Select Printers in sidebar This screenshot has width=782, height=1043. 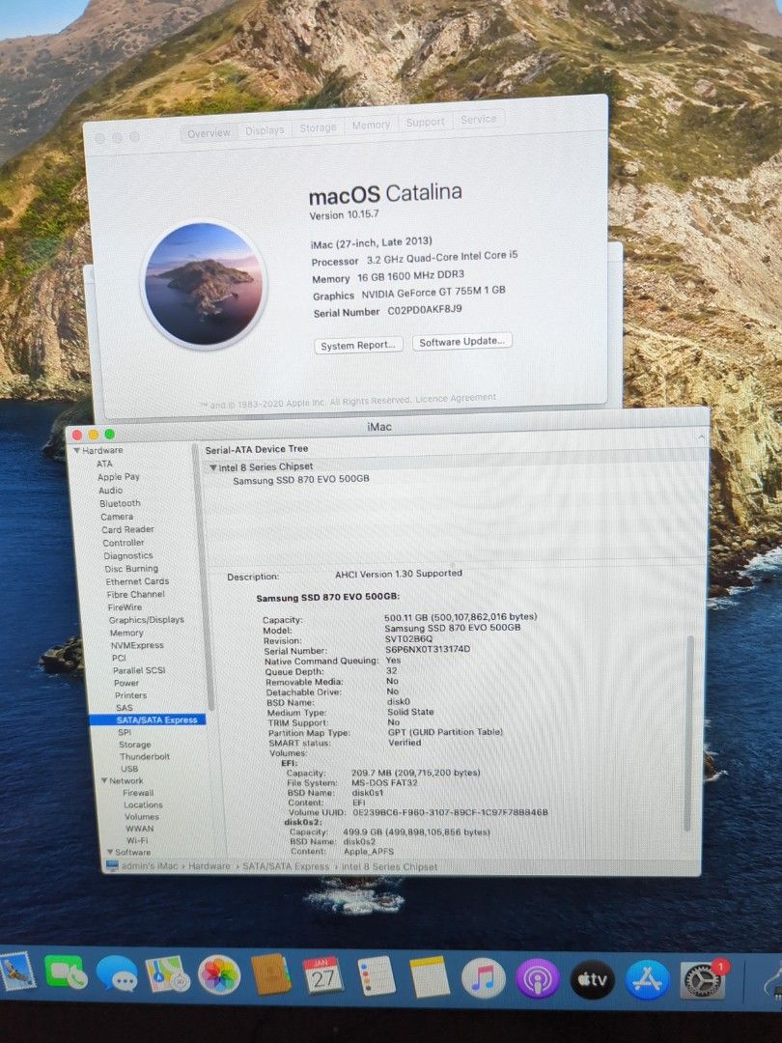tap(131, 695)
